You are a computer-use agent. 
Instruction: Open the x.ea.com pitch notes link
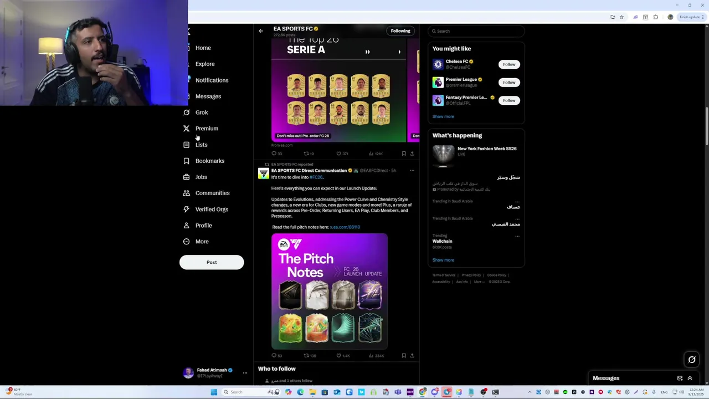coord(345,227)
